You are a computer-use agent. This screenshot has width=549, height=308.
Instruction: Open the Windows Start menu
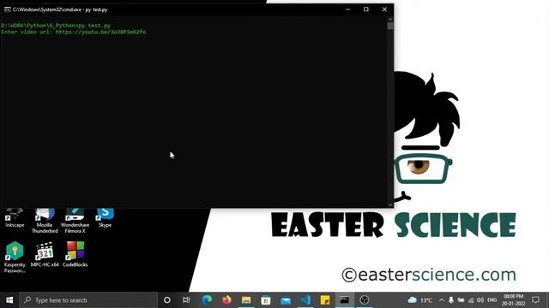(9, 300)
